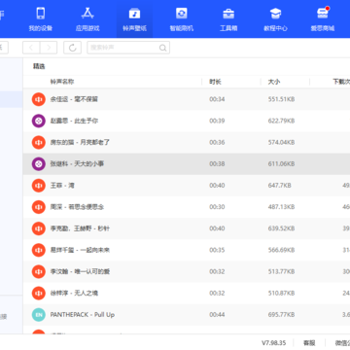Open the 我的设备 device section
350x350 pixels.
pos(41,19)
